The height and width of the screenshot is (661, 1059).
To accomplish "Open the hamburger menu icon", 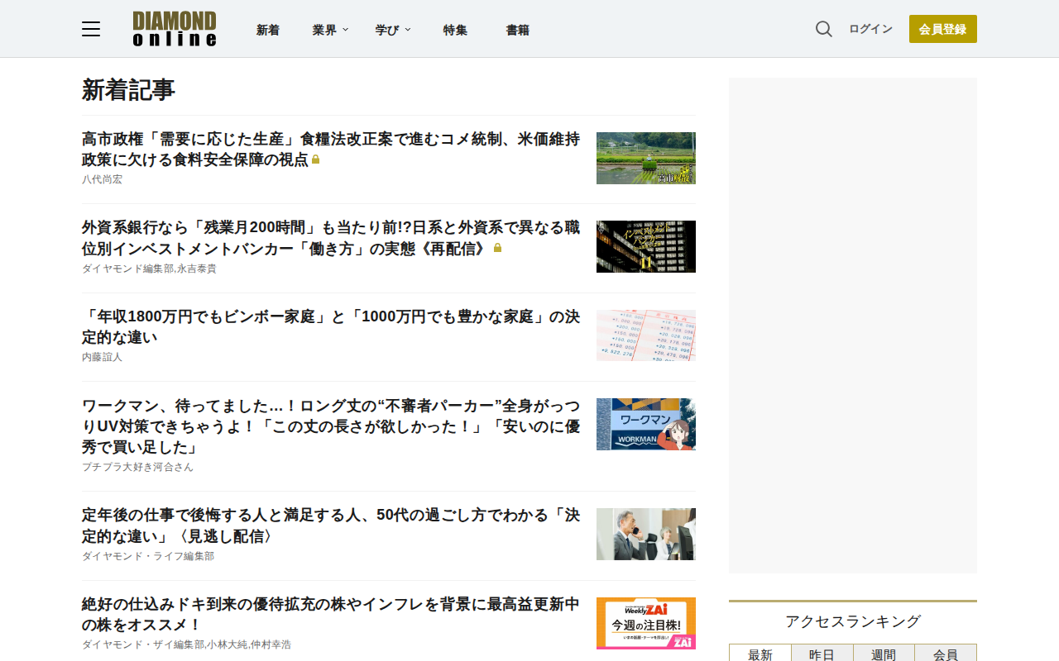I will point(91,30).
